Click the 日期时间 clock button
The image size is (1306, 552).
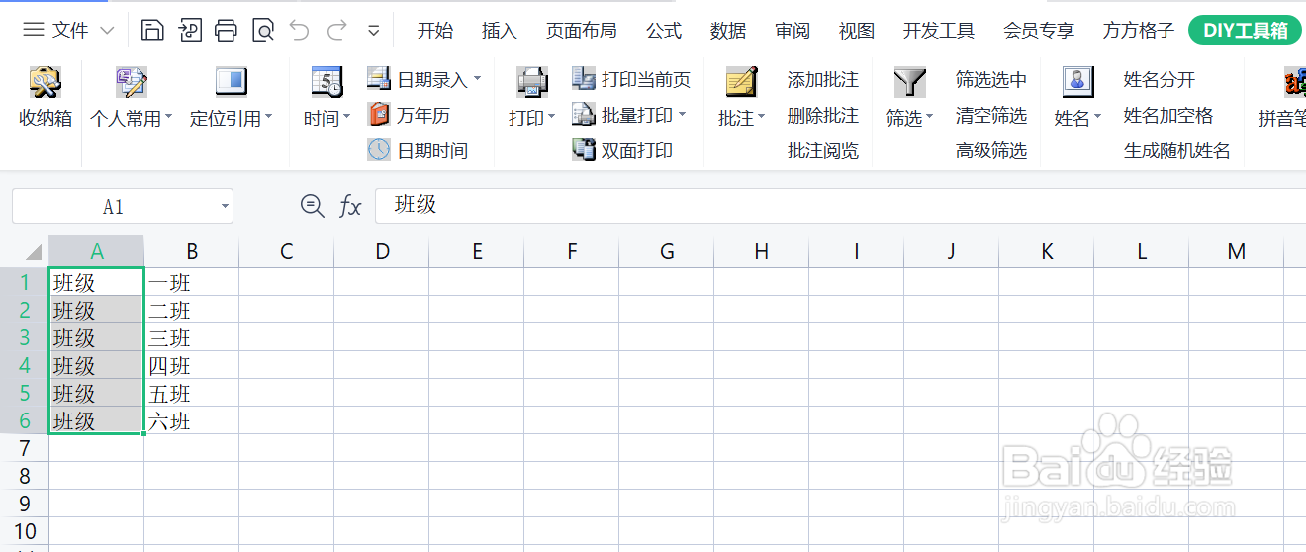click(x=418, y=150)
